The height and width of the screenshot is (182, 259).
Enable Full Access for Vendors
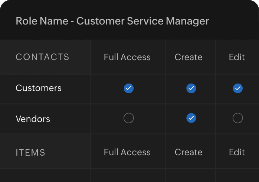(x=128, y=118)
